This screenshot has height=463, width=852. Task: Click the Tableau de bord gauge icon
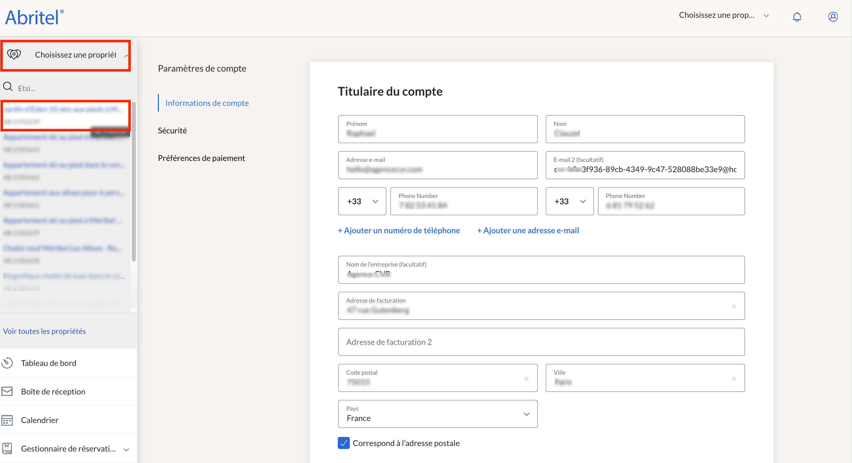(7, 363)
